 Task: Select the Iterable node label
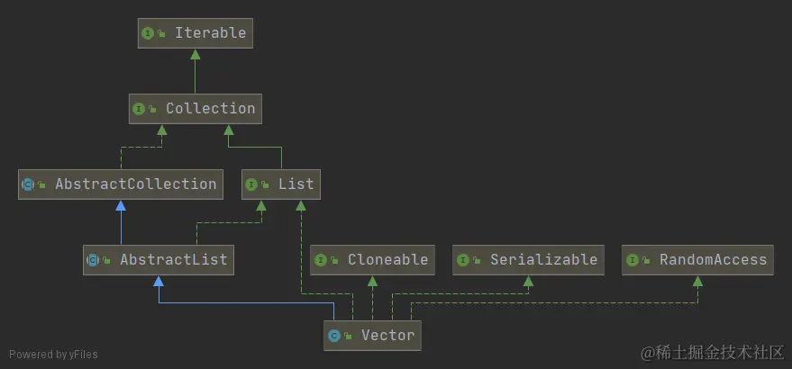[210, 33]
